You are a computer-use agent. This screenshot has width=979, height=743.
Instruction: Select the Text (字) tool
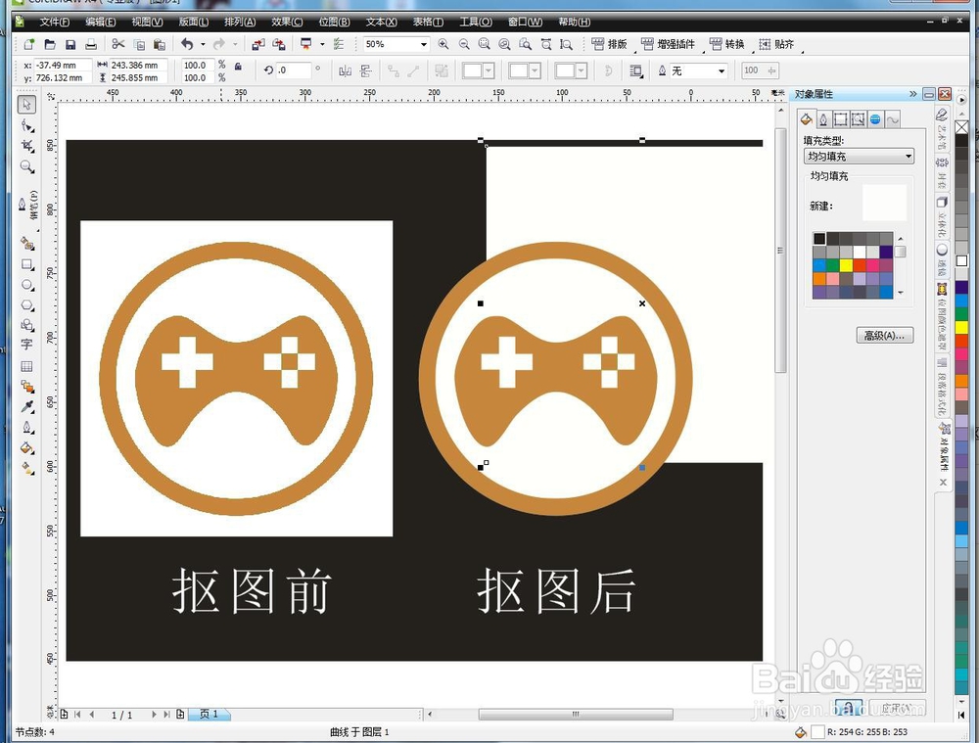pyautogui.click(x=26, y=345)
